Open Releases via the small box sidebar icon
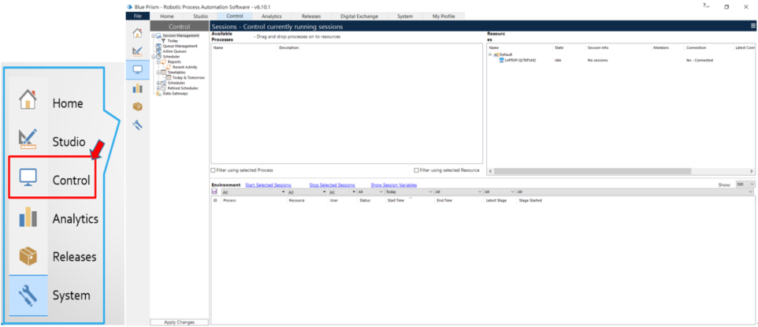This screenshot has height=327, width=758. (137, 106)
